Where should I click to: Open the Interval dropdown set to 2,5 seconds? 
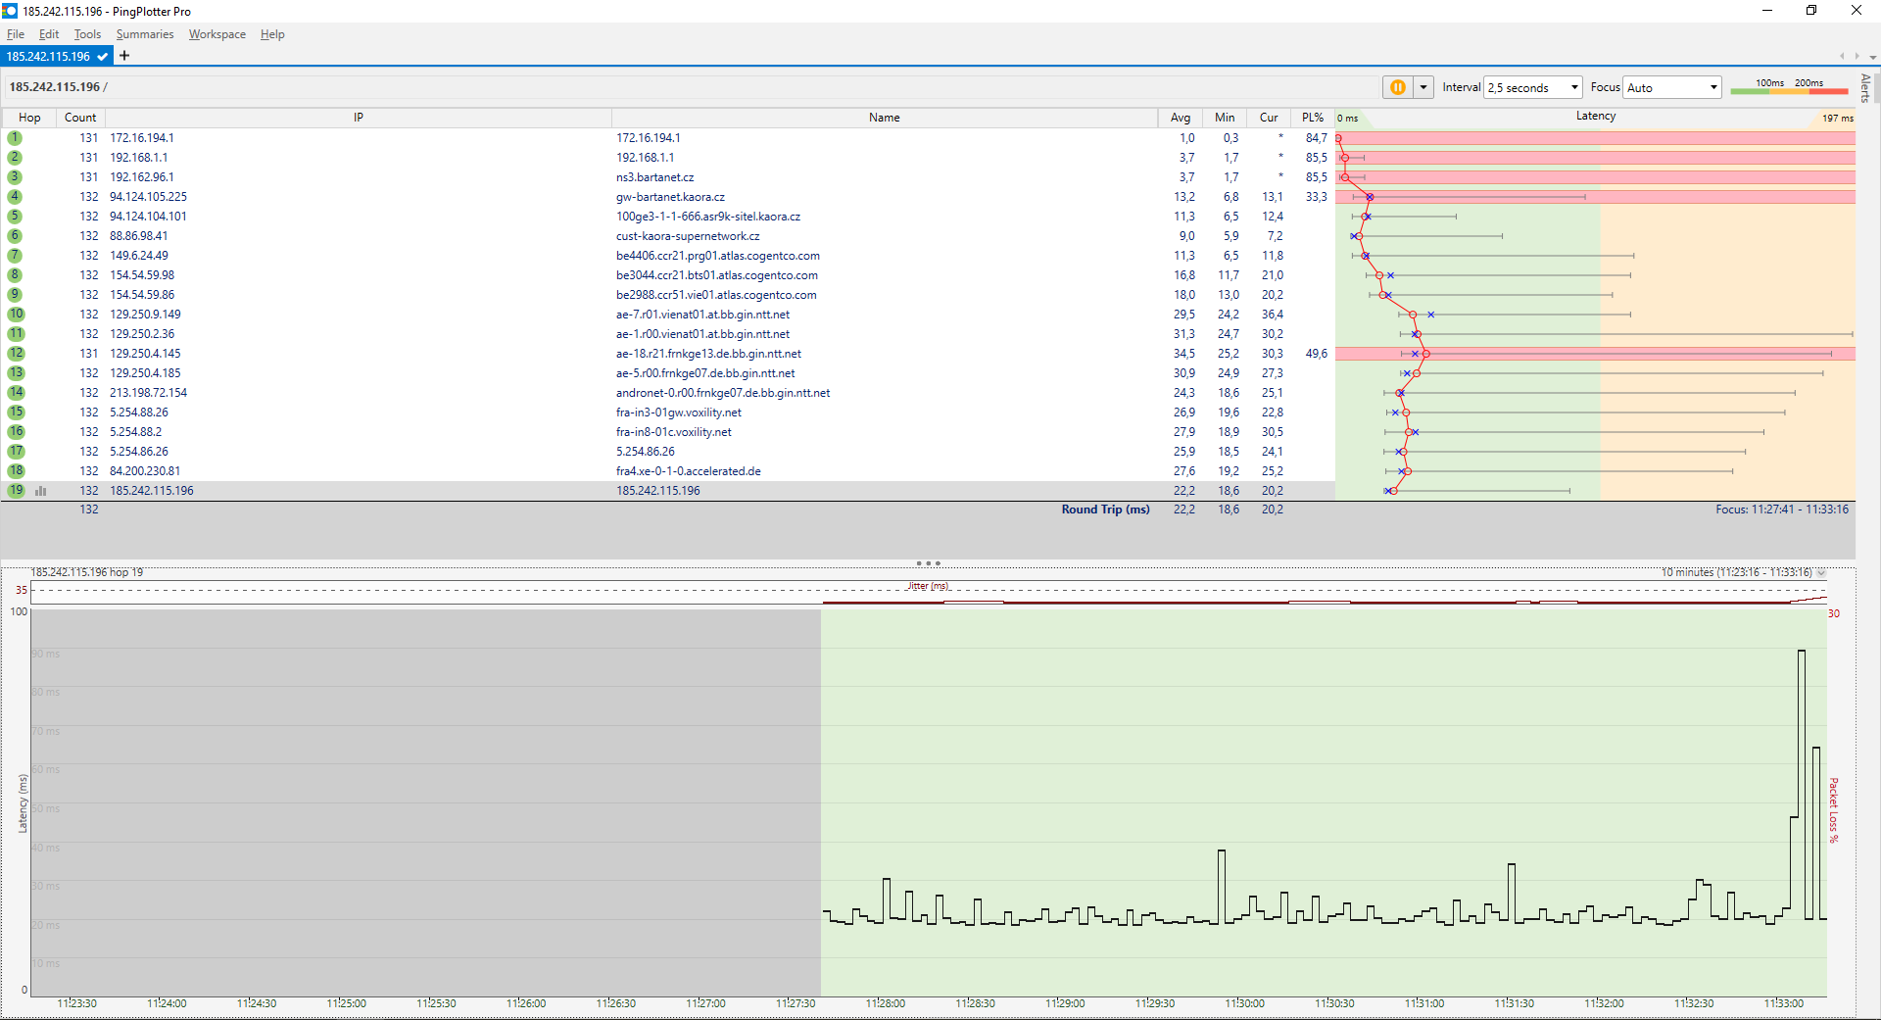click(x=1532, y=87)
